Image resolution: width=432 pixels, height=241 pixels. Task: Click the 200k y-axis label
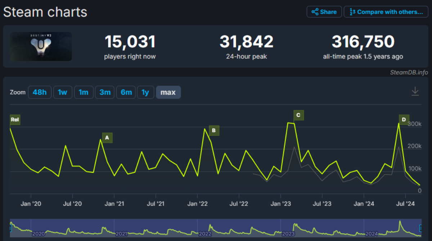[x=414, y=146]
